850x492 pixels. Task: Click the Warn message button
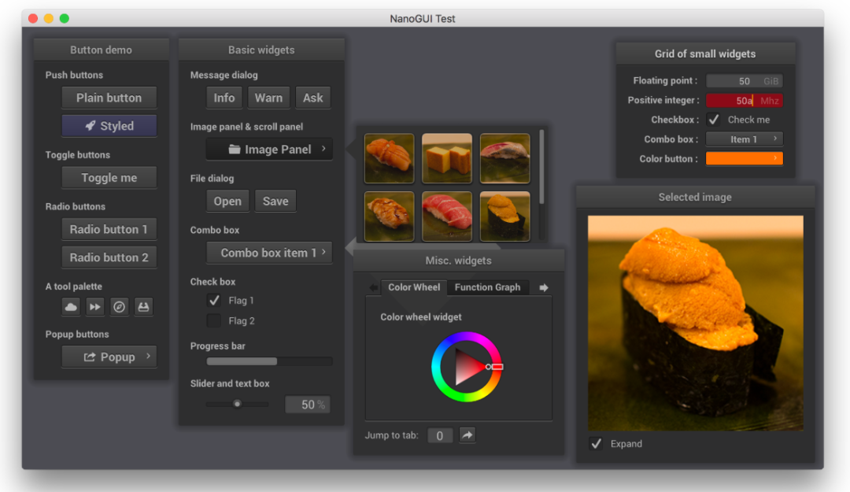269,98
